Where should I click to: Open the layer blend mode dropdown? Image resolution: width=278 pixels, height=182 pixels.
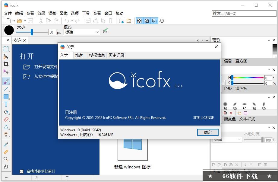point(227,139)
